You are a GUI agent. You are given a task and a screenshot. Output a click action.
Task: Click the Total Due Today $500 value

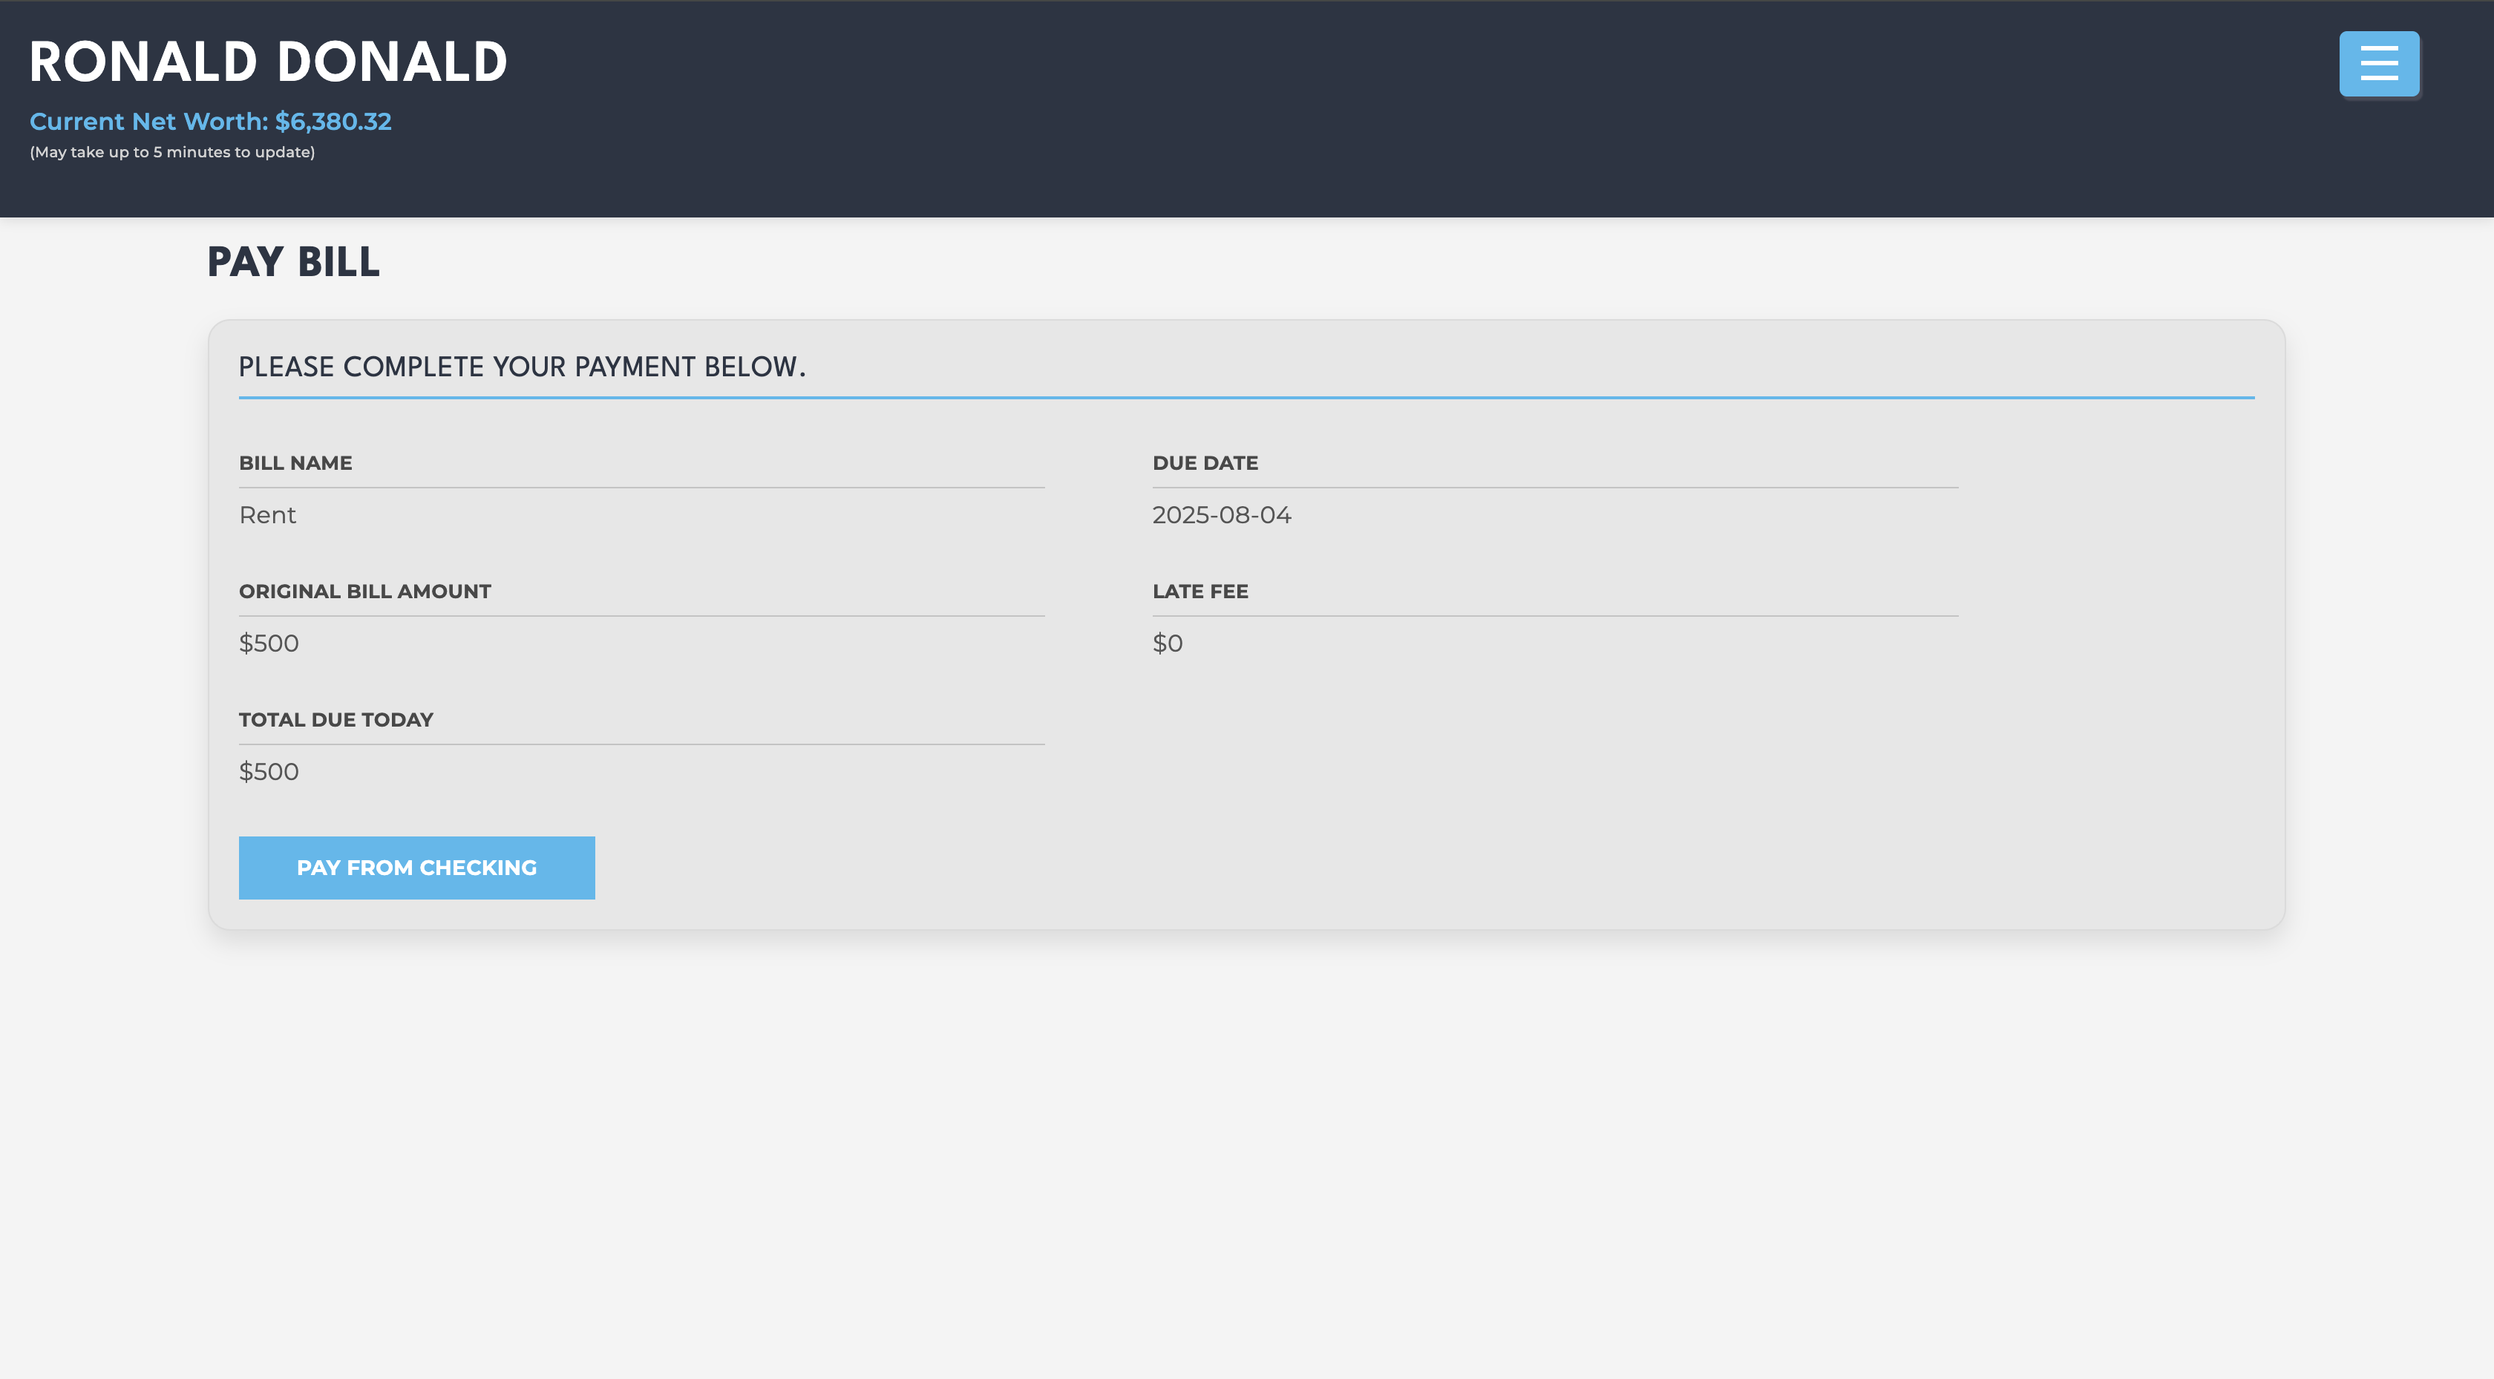tap(269, 772)
